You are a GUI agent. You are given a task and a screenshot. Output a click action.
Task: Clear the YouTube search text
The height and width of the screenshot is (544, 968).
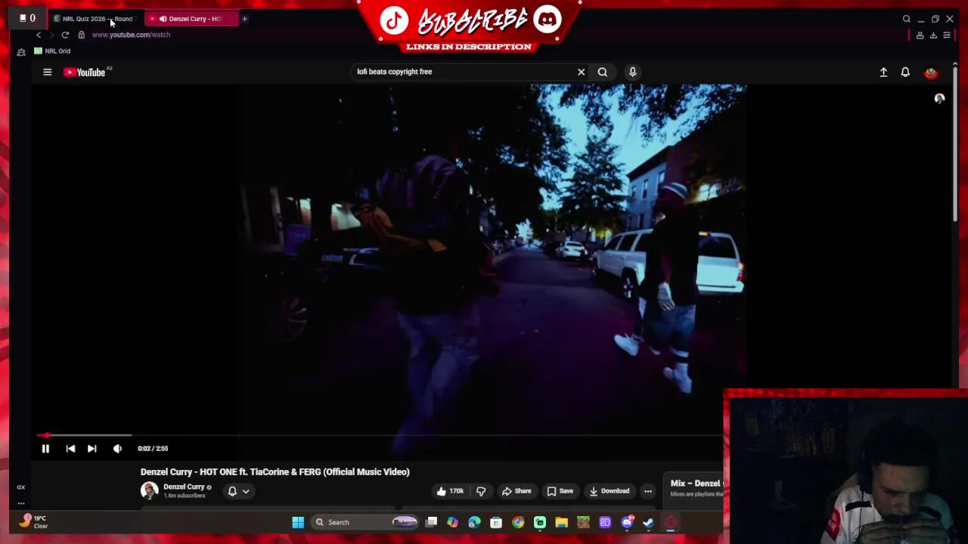click(581, 72)
